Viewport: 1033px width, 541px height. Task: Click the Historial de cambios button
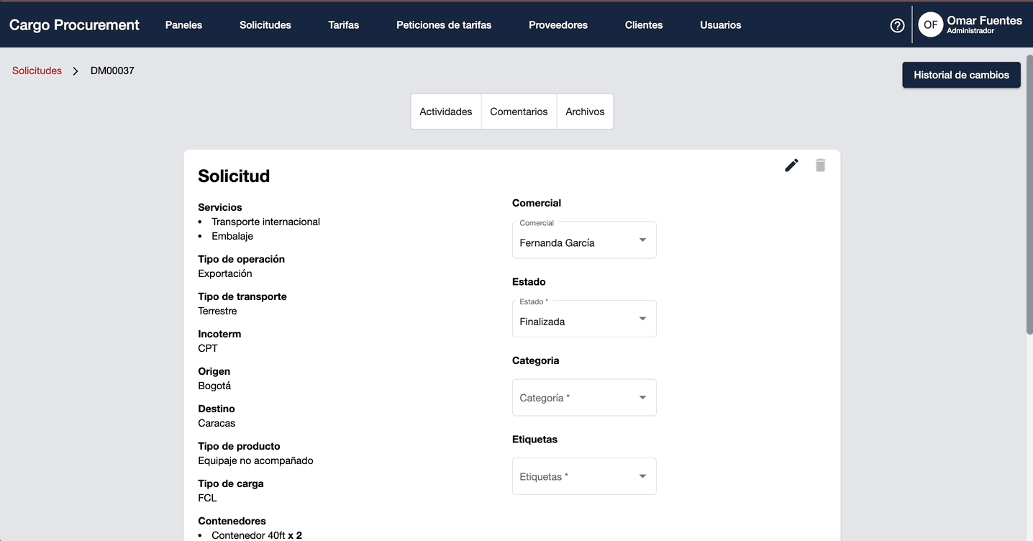pos(961,75)
